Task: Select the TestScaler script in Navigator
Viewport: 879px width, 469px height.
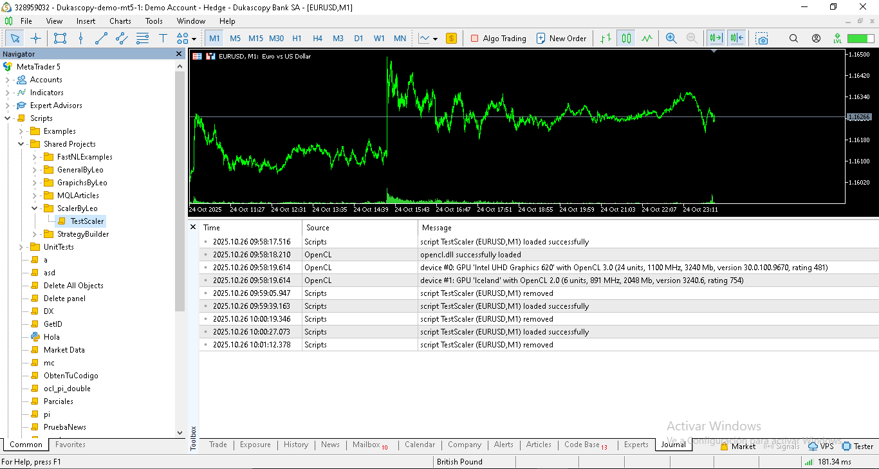Action: pyautogui.click(x=87, y=221)
